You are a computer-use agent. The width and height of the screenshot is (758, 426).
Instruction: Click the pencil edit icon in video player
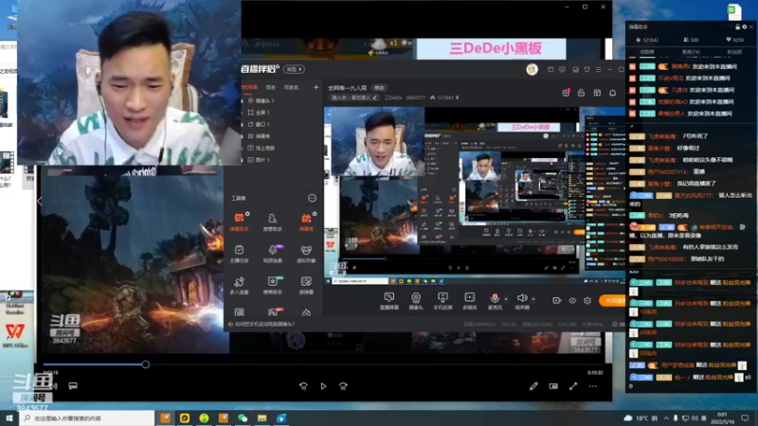[x=533, y=386]
